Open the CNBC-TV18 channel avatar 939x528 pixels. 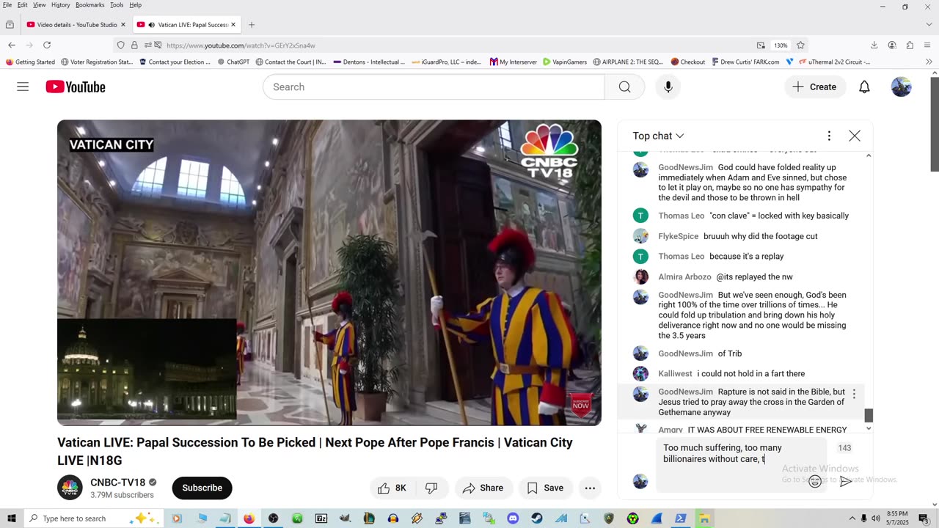(x=70, y=488)
